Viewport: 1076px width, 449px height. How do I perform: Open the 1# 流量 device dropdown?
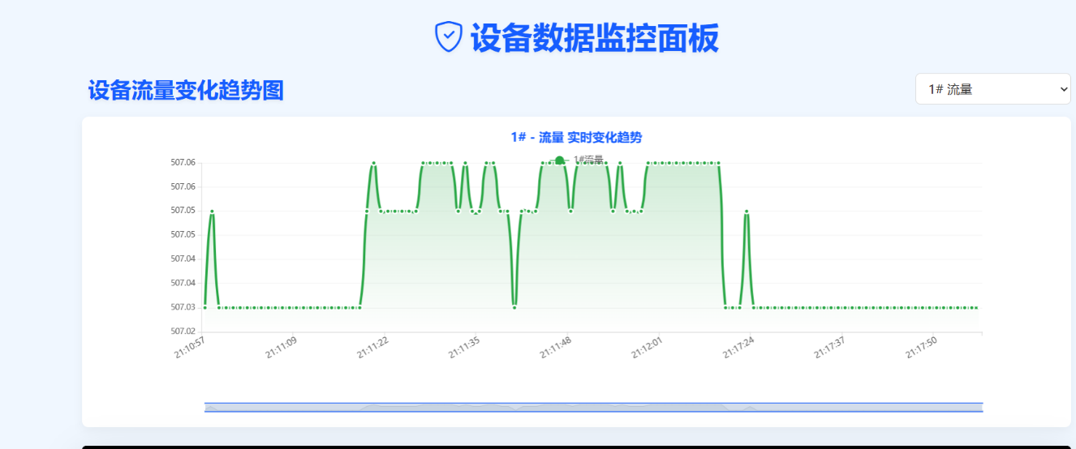coord(992,89)
